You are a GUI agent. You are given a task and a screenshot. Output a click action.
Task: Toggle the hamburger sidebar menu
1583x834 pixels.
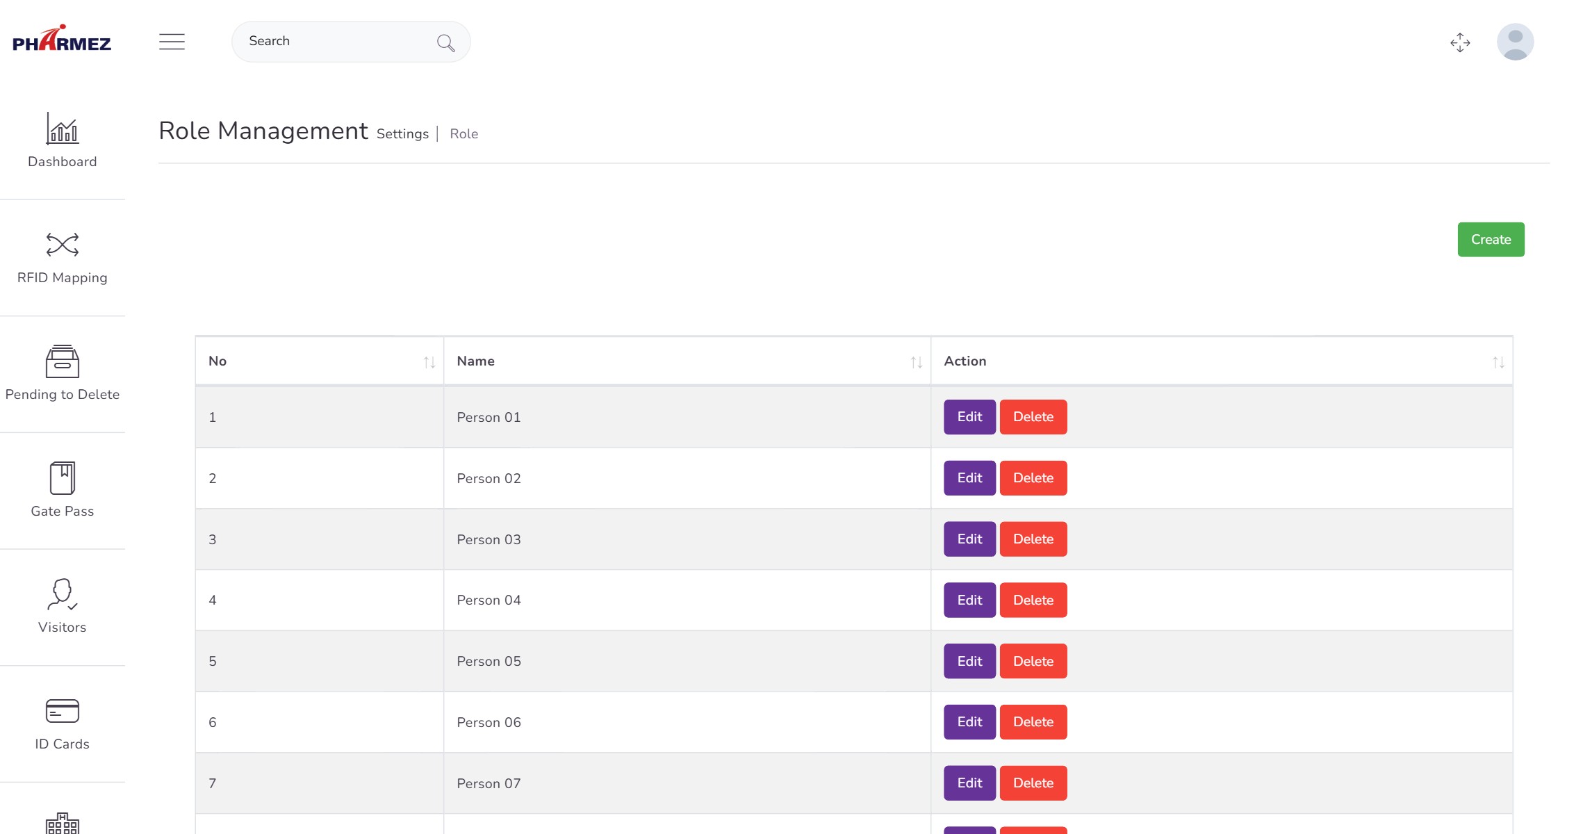[172, 42]
